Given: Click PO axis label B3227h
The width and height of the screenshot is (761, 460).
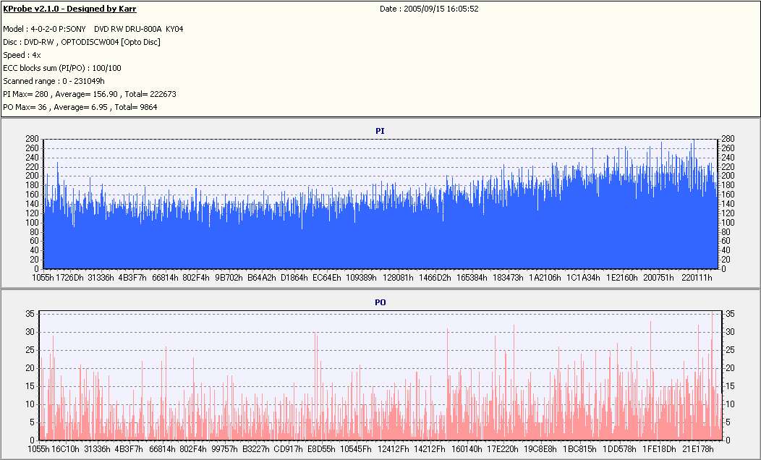Looking at the screenshot, I should (256, 449).
